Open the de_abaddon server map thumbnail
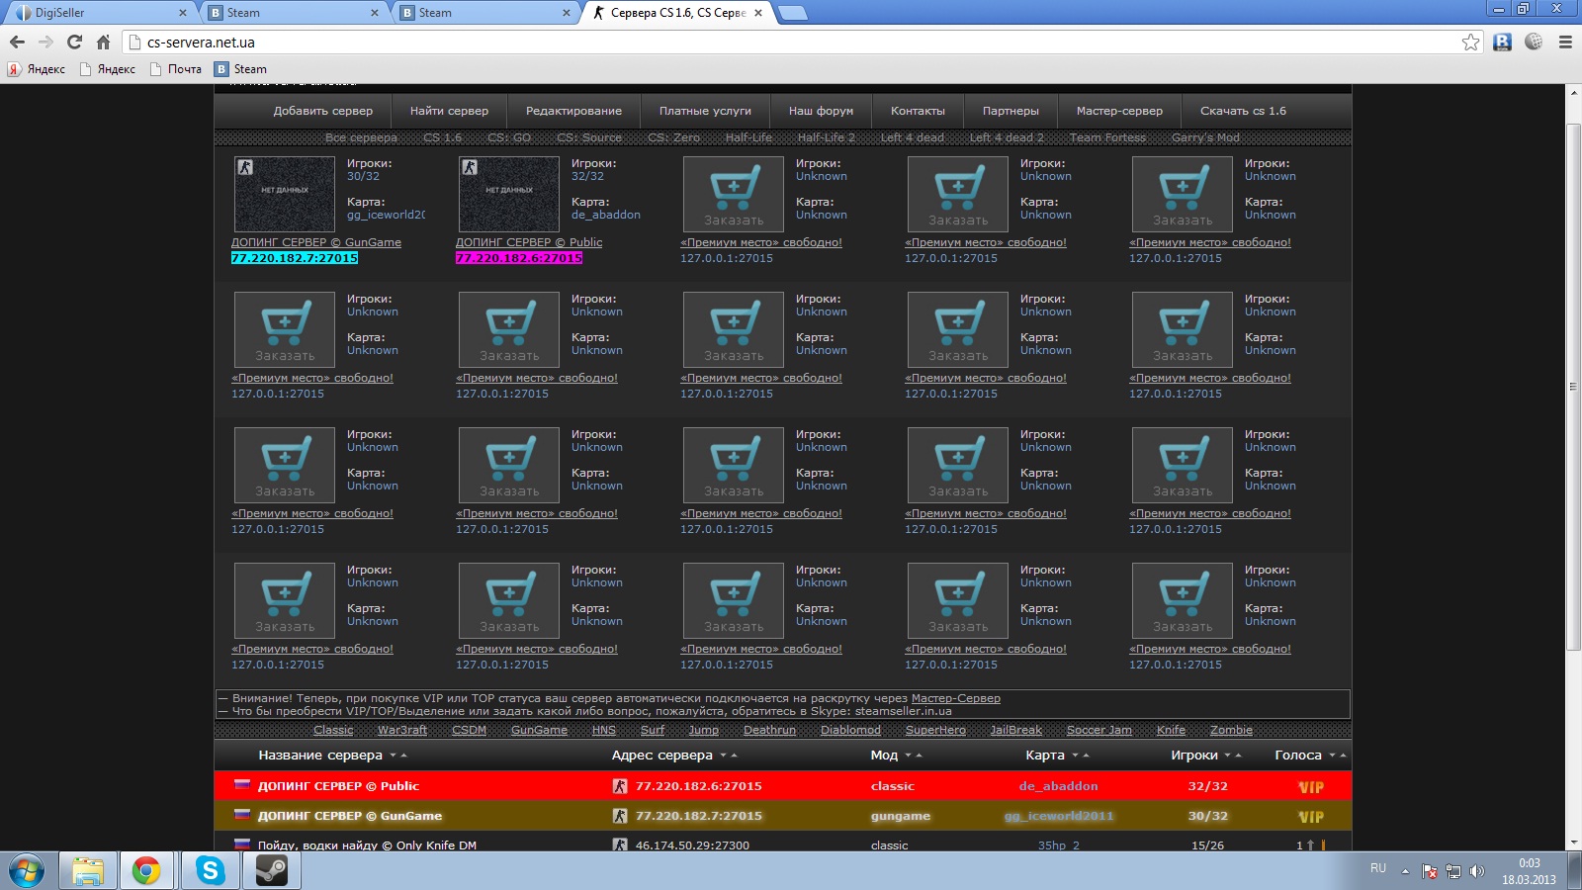This screenshot has height=890, width=1582. tap(509, 194)
